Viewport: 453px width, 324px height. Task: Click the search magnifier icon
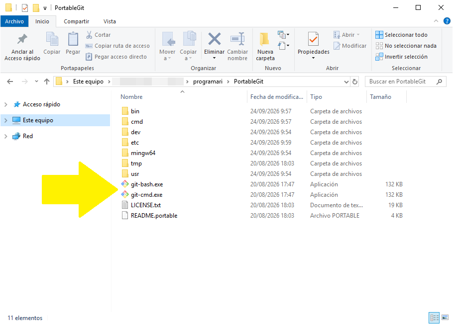click(x=439, y=81)
